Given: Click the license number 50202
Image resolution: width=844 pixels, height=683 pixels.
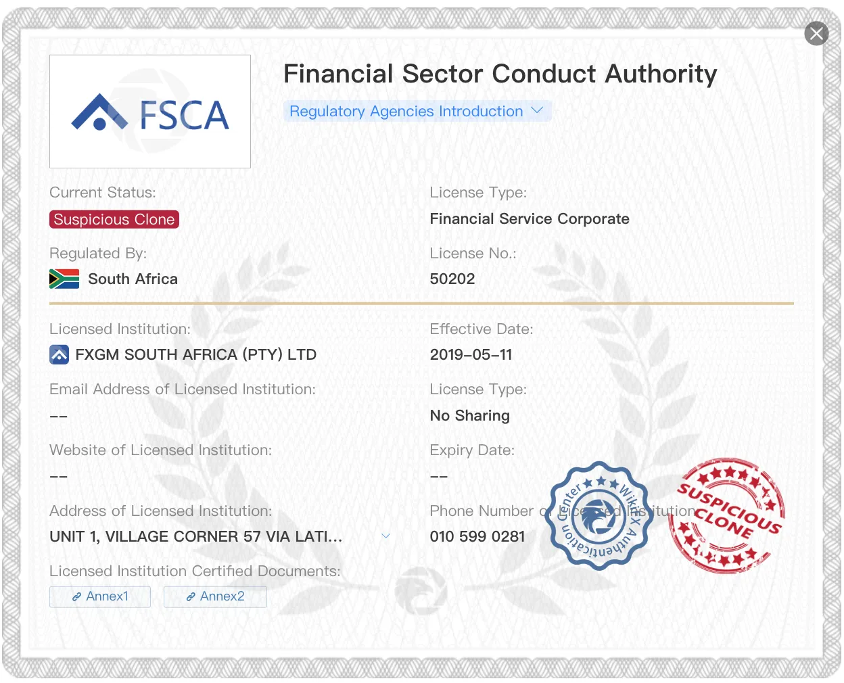Looking at the screenshot, I should tap(452, 279).
